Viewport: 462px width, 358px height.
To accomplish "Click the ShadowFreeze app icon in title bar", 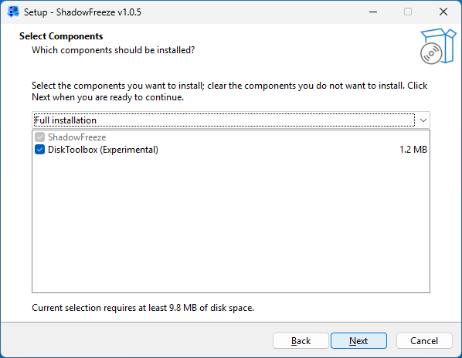I will [x=12, y=12].
